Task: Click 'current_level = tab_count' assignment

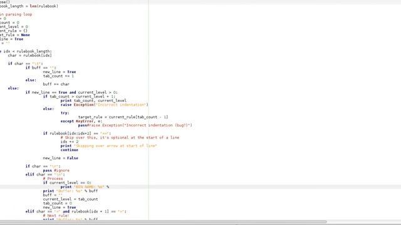Action: [70, 199]
